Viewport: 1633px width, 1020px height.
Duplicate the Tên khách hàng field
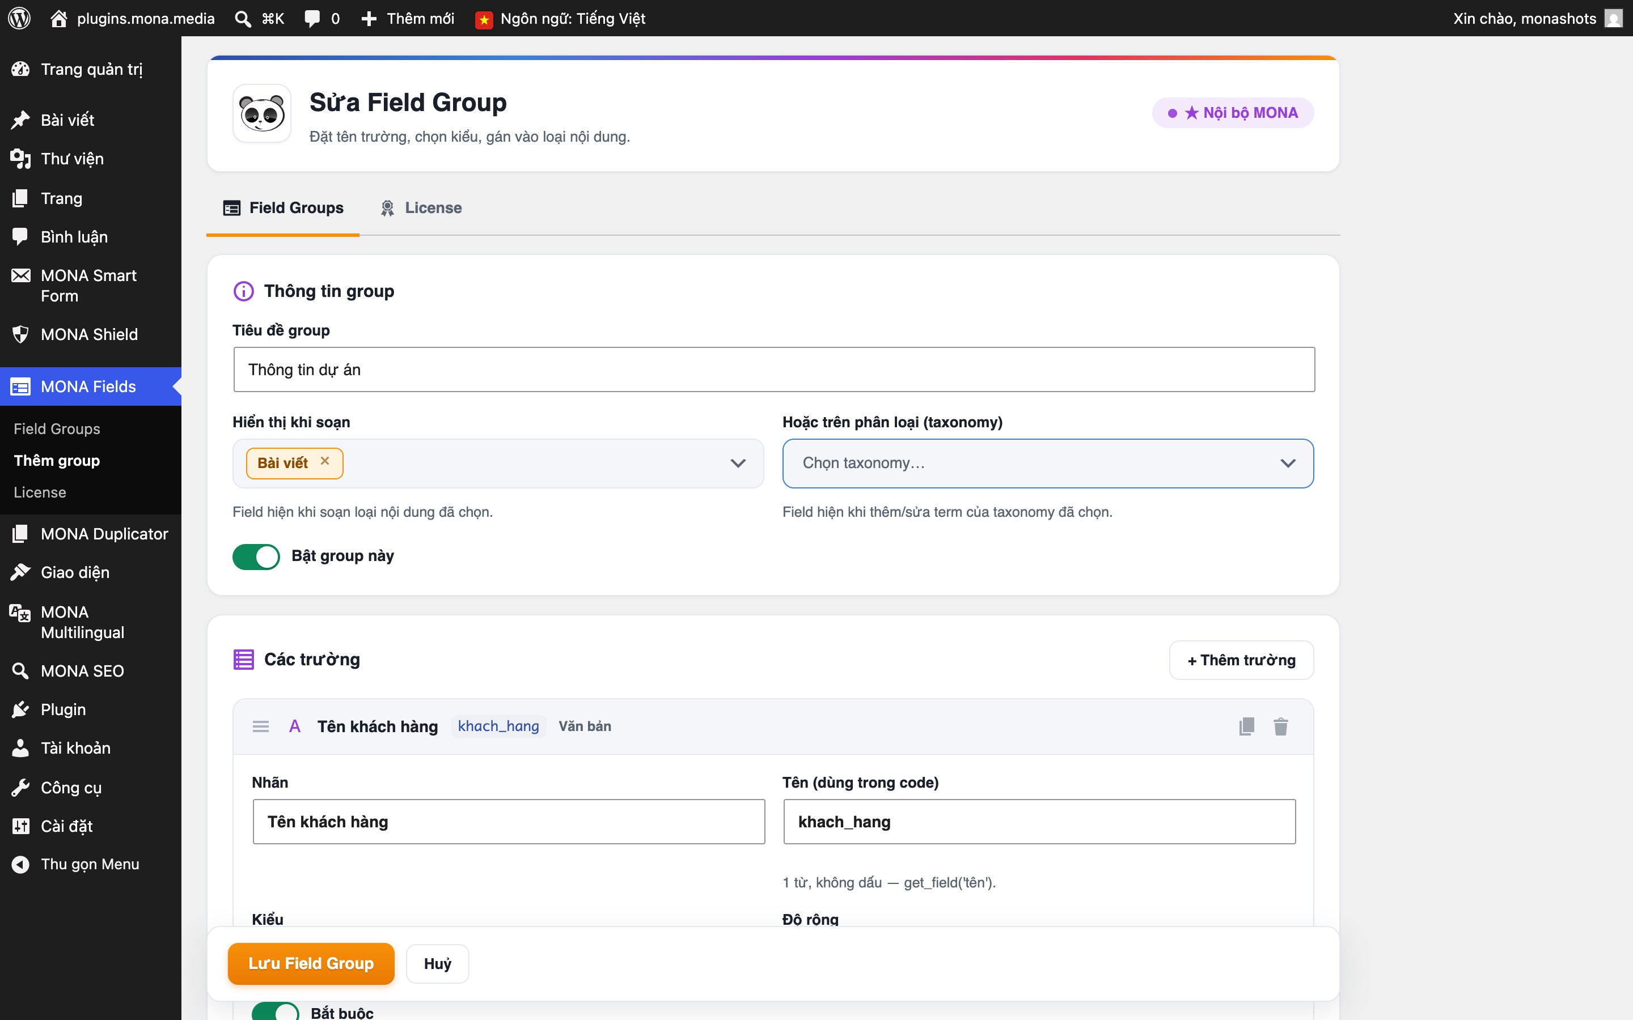coord(1246,726)
